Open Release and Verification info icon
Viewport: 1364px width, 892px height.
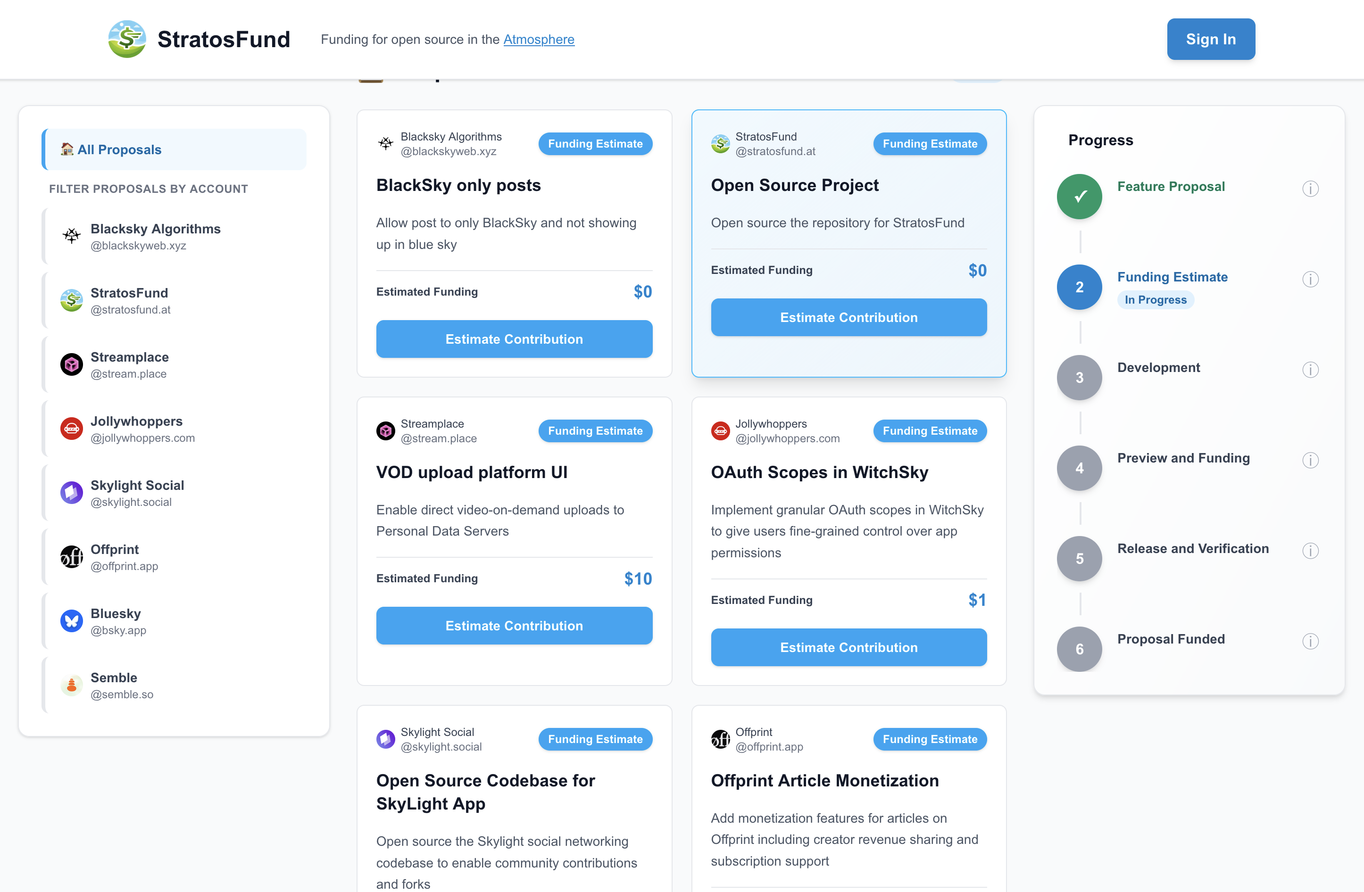pyautogui.click(x=1310, y=551)
